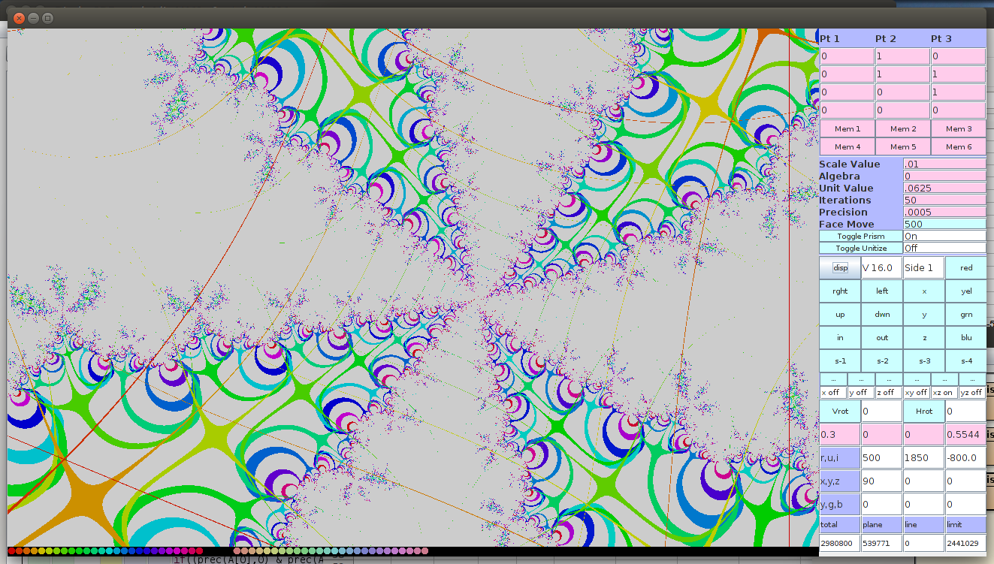Click the dwn direction button
Viewport: 994px width, 564px height.
pyautogui.click(x=882, y=315)
